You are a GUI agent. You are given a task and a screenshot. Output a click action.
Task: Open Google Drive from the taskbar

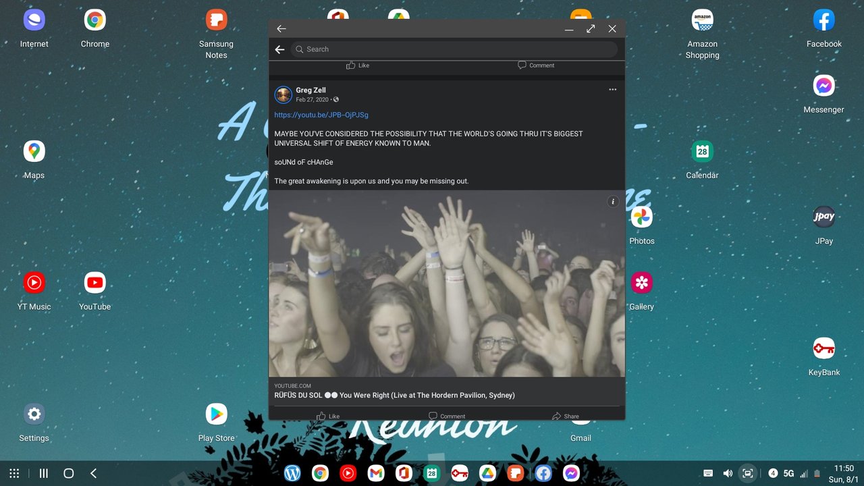[487, 474]
